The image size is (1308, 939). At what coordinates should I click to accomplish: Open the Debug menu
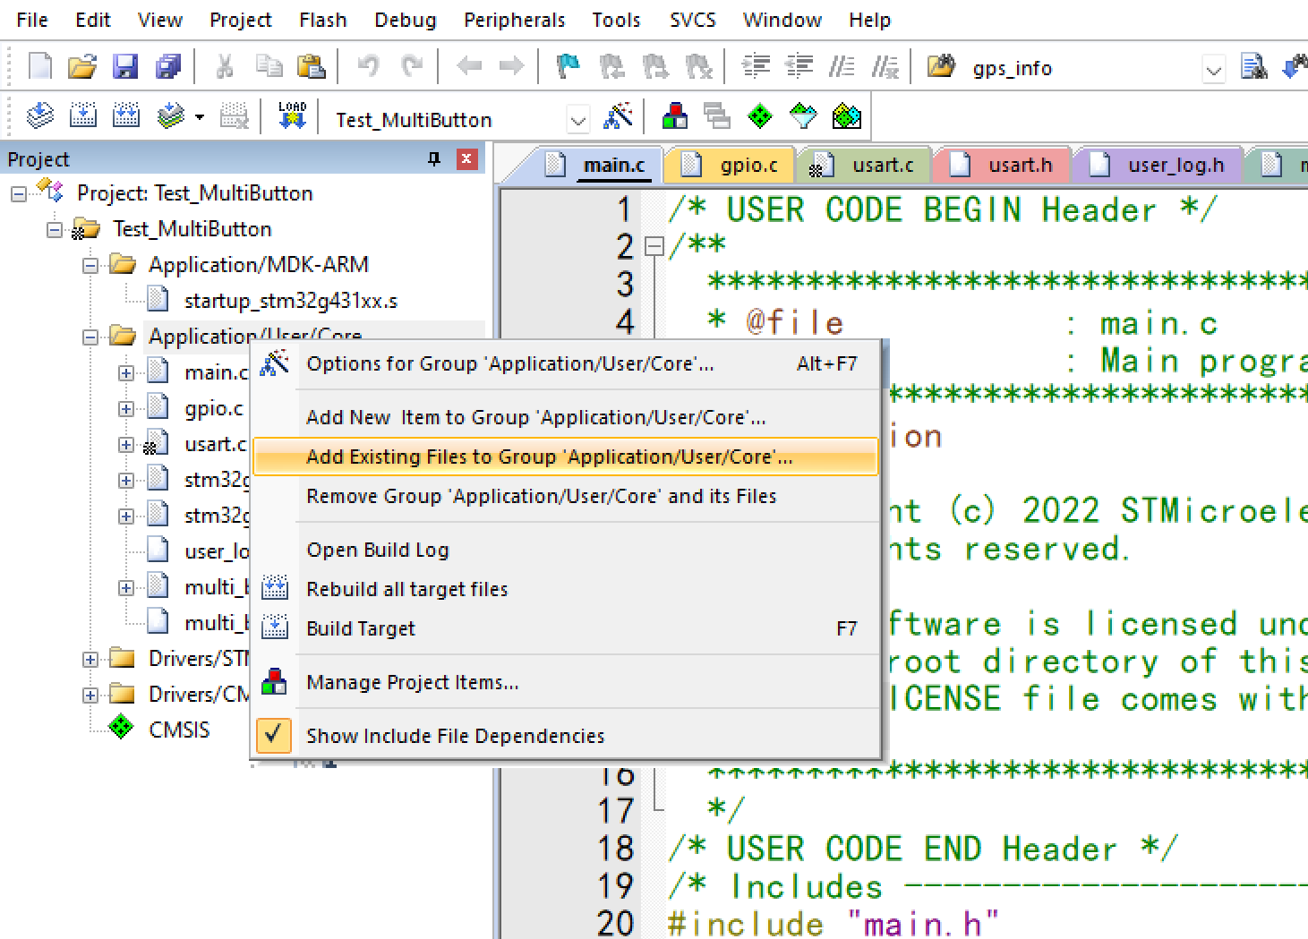point(406,20)
